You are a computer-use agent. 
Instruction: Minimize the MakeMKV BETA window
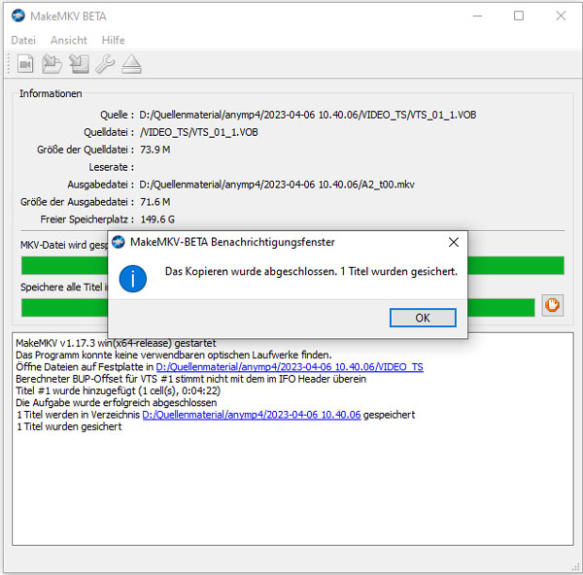477,16
